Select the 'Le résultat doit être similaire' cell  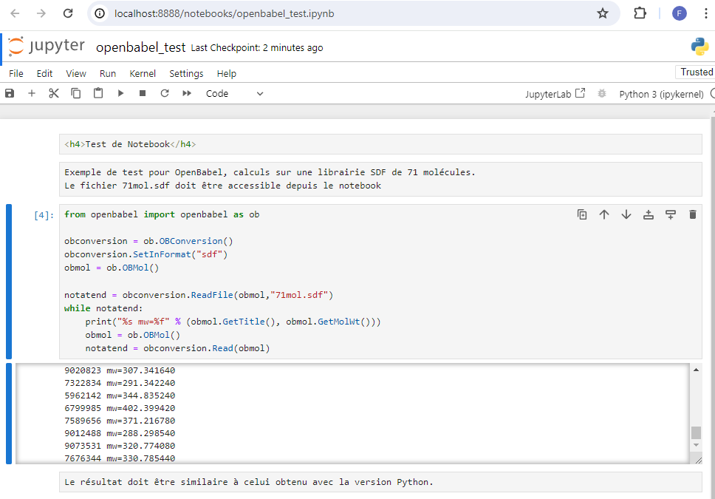380,482
